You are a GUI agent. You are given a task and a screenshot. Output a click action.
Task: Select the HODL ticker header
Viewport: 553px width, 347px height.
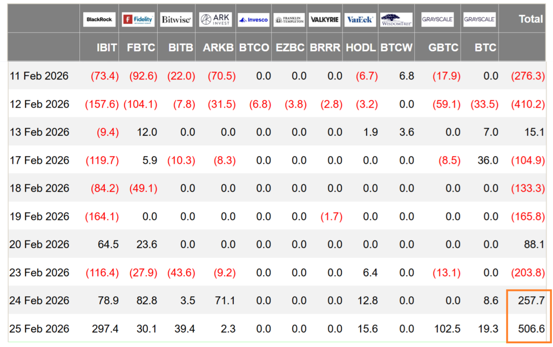click(361, 48)
